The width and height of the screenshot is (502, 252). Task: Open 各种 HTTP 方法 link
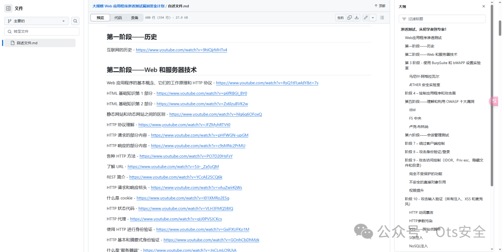coord(186,156)
